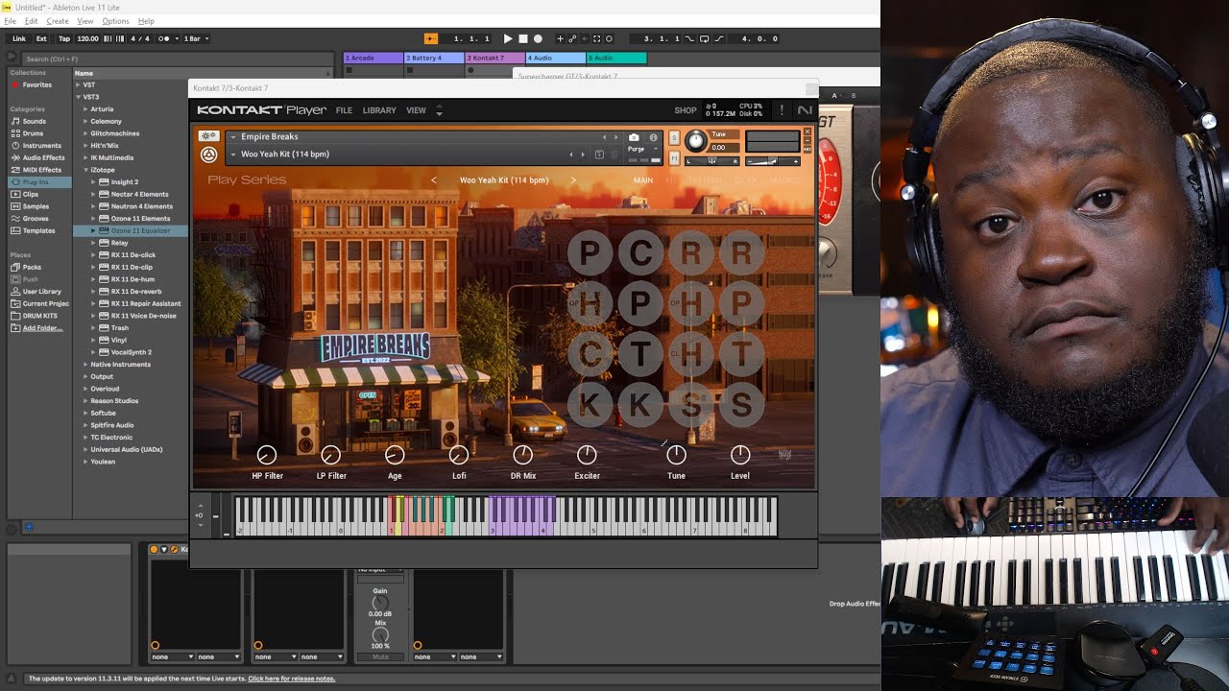1229x691 pixels.
Task: Select the 2 Battery 4 track header
Action: pos(434,58)
